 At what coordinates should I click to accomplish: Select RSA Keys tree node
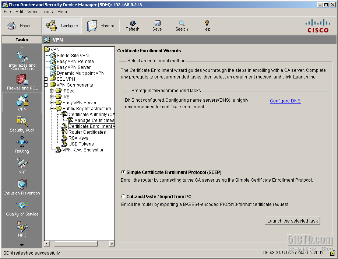pyautogui.click(x=78, y=138)
